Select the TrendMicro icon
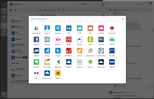Viewport: 154px width, 99px height. point(69,51)
